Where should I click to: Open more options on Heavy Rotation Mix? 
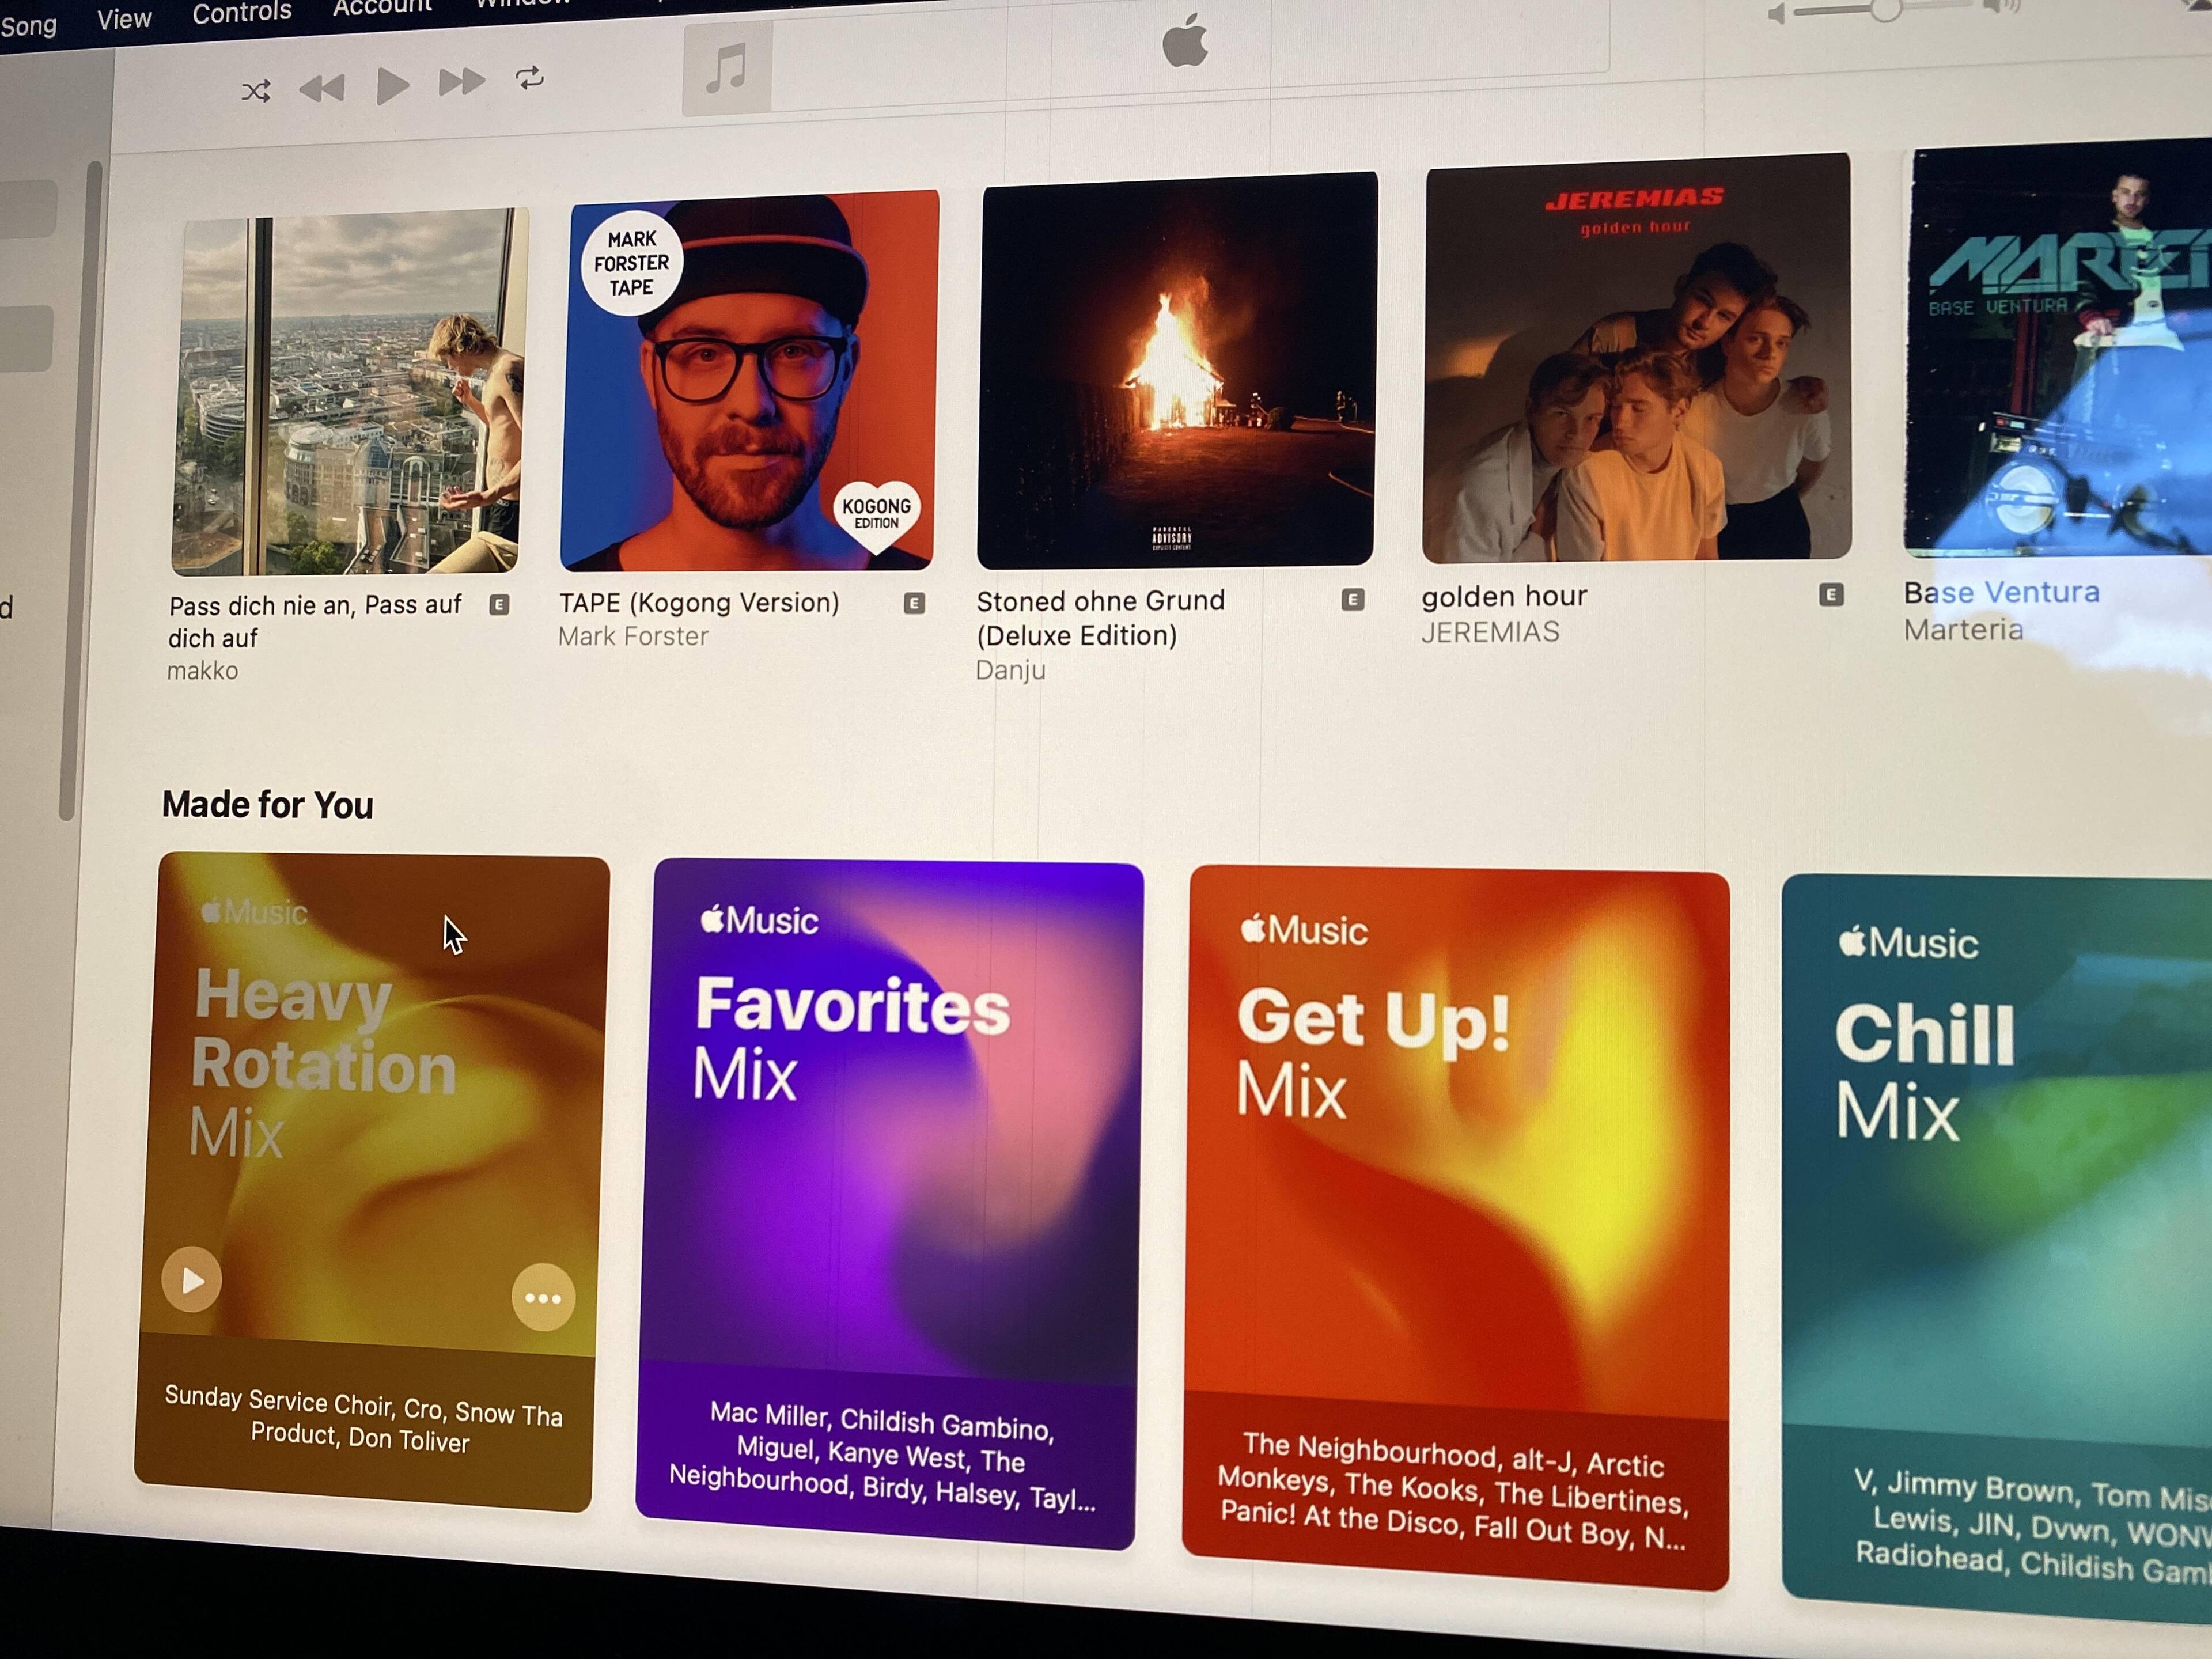click(543, 1297)
